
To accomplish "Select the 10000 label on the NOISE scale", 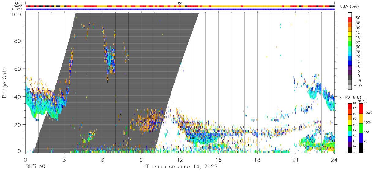I will pyautogui.click(x=368, y=113).
